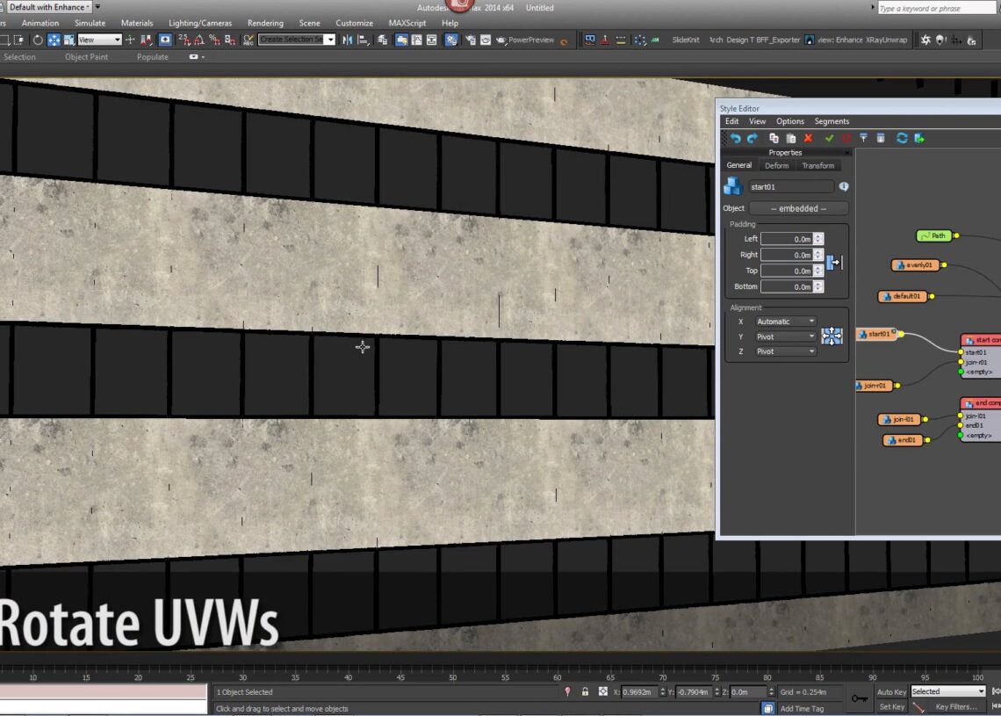Open the Z alignment Pivot dropdown

tap(787, 351)
